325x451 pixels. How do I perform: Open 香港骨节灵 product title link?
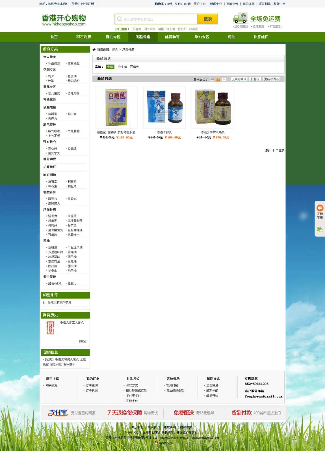point(164,132)
